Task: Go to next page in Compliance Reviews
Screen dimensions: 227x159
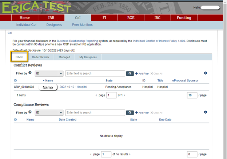Action: point(130,154)
